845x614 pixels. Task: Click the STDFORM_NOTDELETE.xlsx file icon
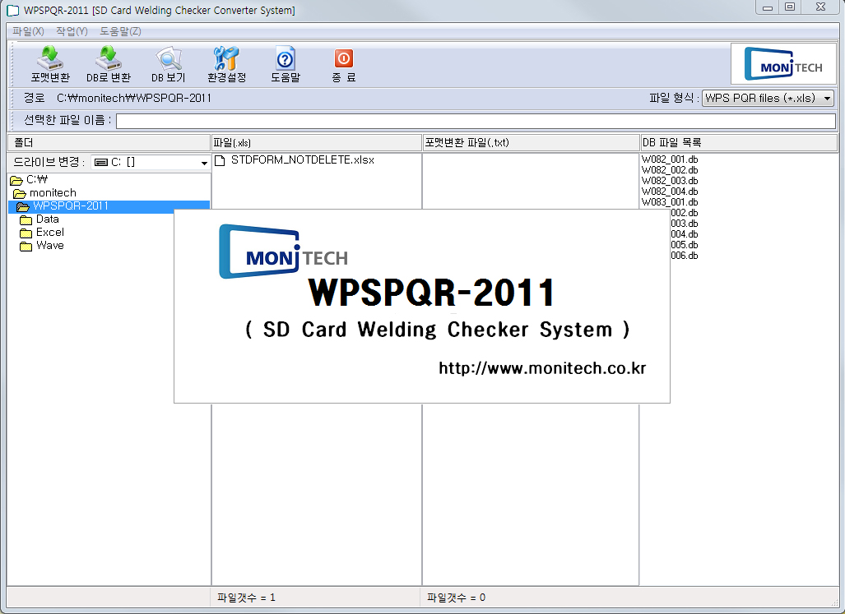point(220,160)
